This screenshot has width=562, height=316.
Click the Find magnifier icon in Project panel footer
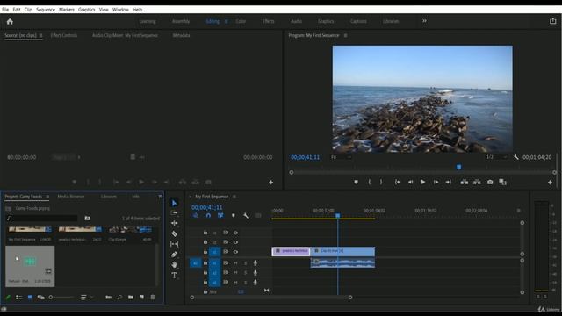pyautogui.click(x=119, y=297)
